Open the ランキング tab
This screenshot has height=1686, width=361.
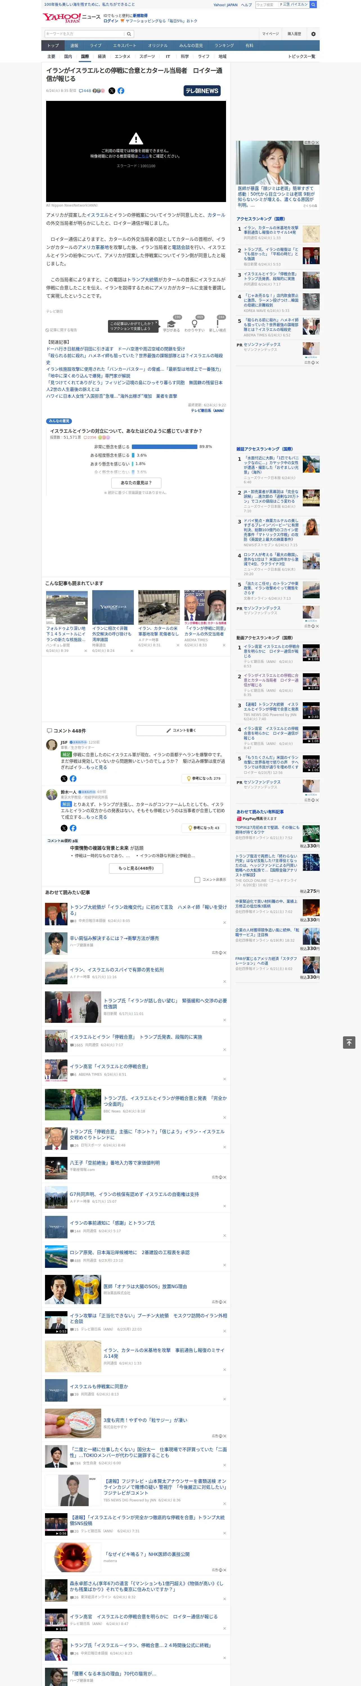[224, 46]
